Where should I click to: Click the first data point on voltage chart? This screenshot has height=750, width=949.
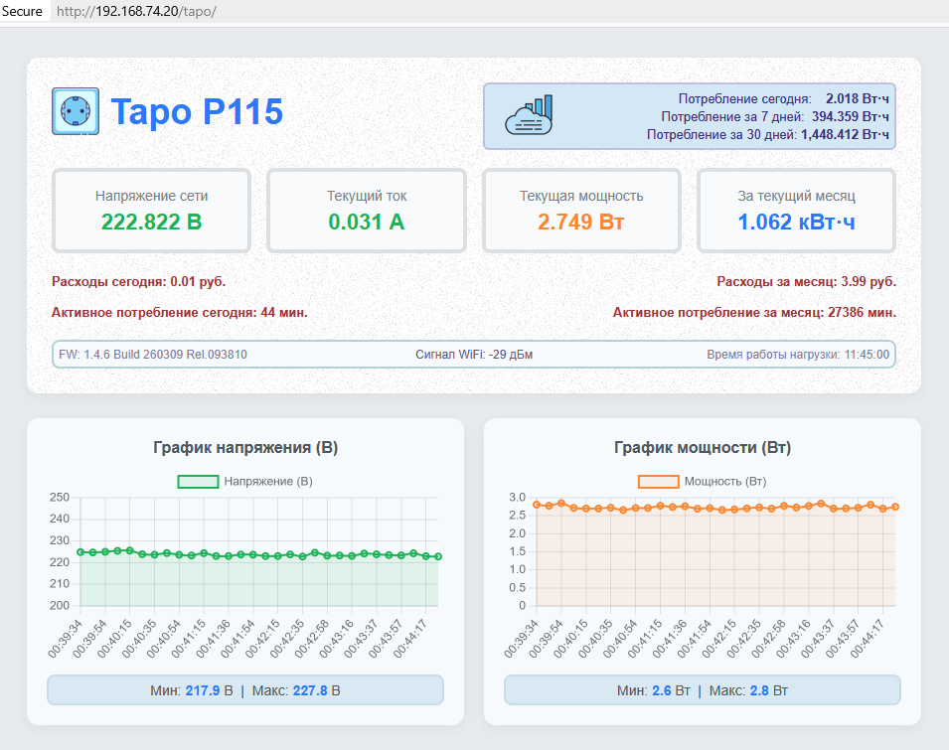tap(80, 552)
